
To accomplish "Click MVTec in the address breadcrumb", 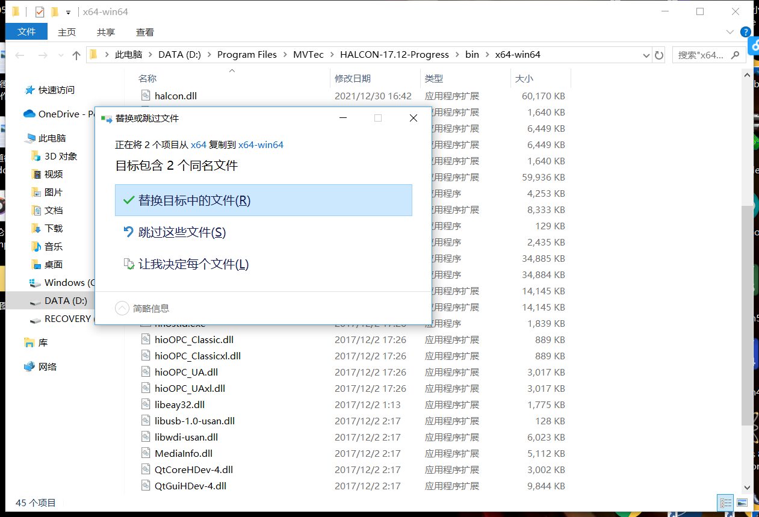I will [308, 55].
